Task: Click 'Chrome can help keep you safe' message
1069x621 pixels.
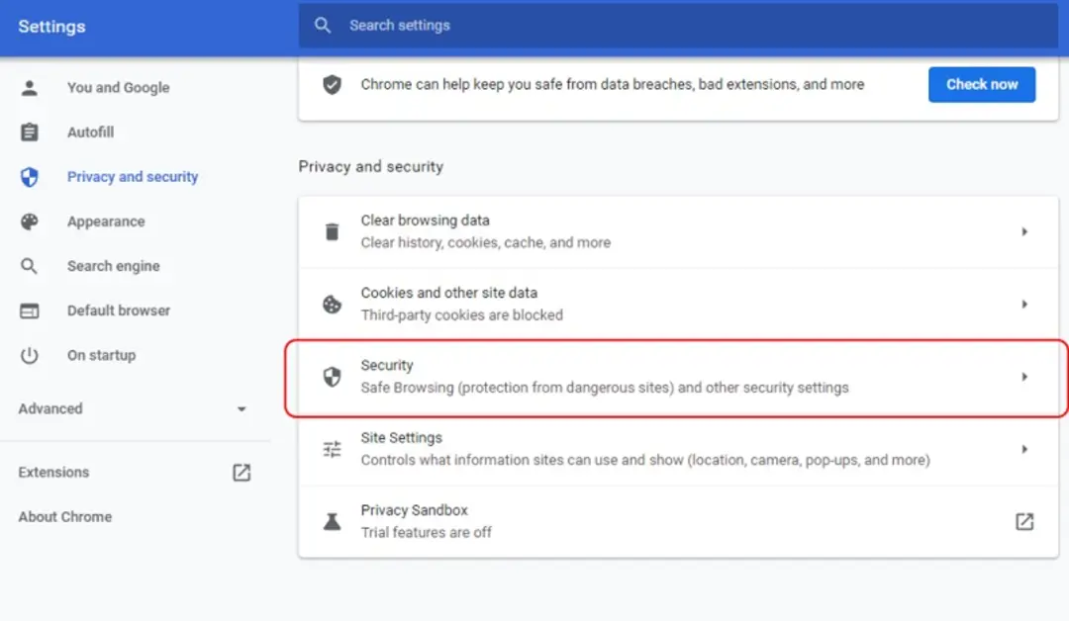Action: (x=613, y=84)
